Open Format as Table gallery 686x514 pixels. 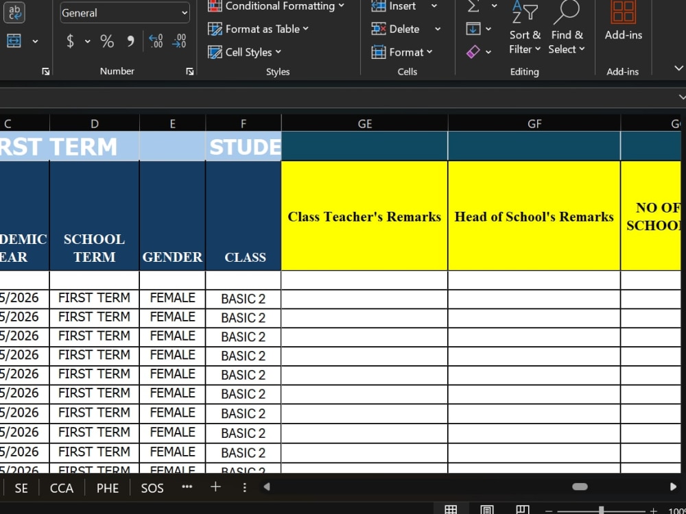258,29
